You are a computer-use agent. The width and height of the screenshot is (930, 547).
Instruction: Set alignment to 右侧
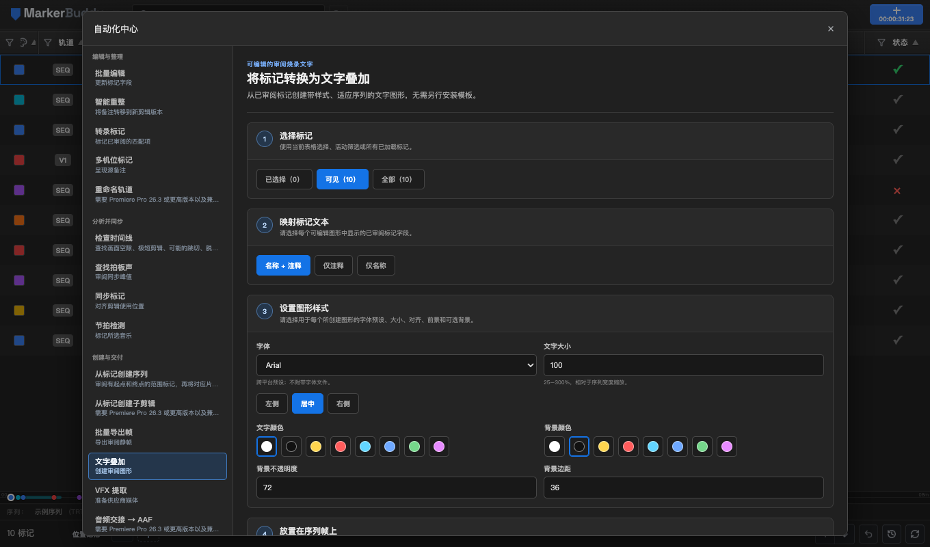tap(343, 403)
